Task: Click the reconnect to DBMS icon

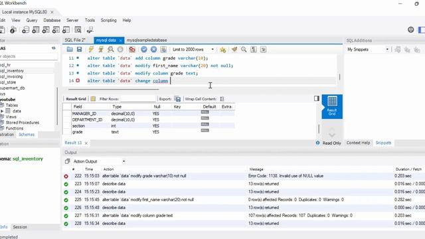Action: [90, 30]
